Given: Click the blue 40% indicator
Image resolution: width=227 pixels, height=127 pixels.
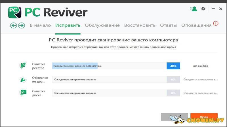Looking at the screenshot, I should tap(173, 66).
